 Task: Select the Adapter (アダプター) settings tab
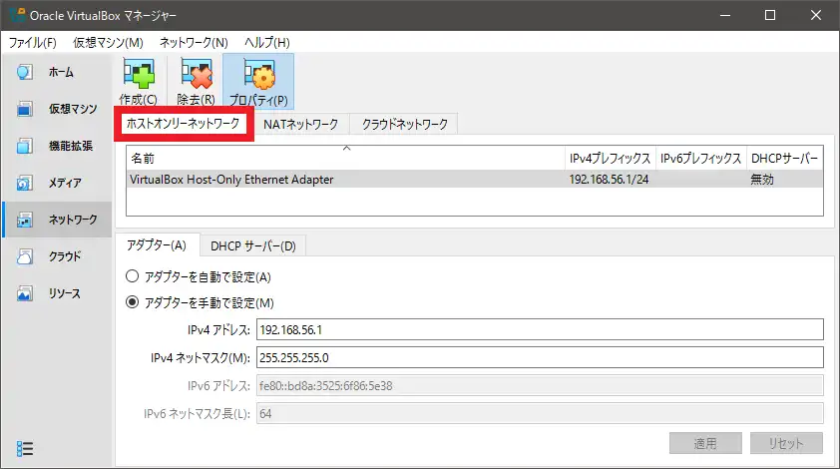click(157, 244)
